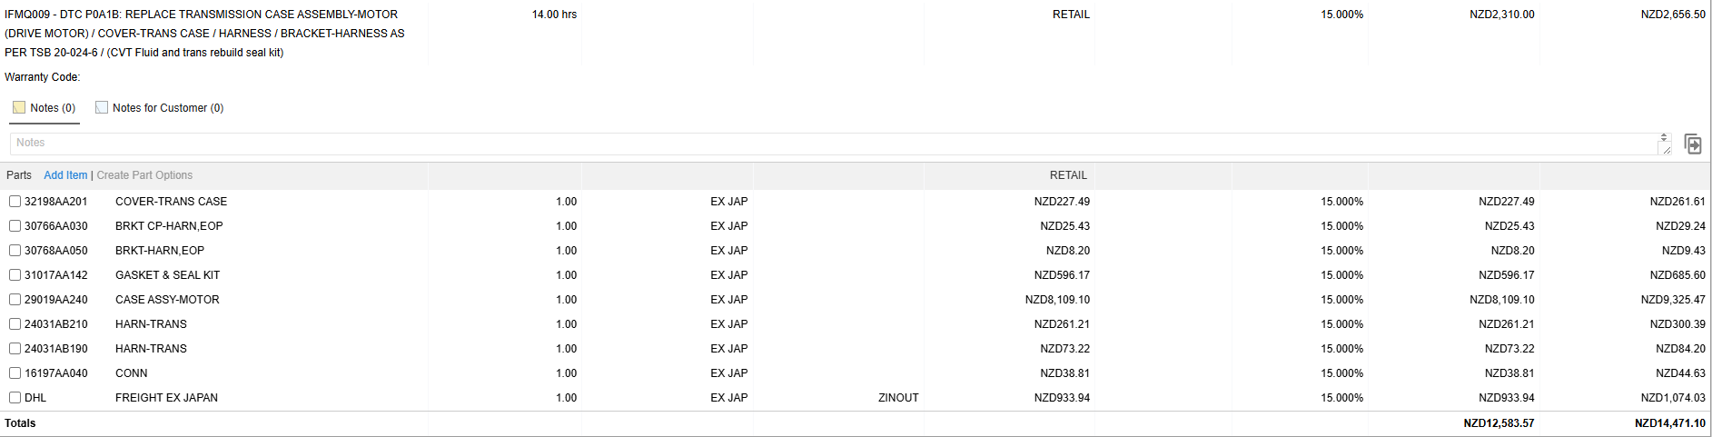Viewport: 1712px width, 437px height.
Task: Tick the checkbox for part 30766AA030
Action: 15,226
